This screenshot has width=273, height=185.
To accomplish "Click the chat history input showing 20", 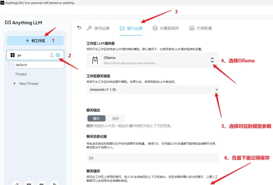I will pos(152,158).
